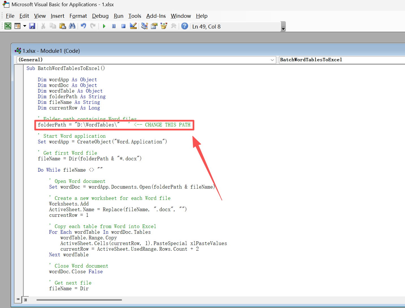Switch to Full Module View

point(25,299)
